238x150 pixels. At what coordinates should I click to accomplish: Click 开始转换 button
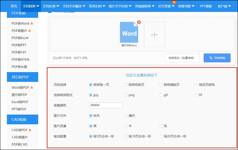217,58
